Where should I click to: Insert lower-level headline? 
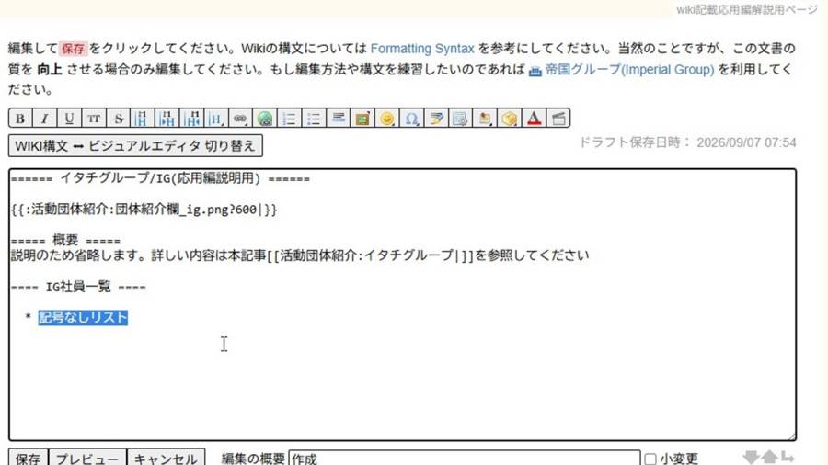click(x=167, y=119)
